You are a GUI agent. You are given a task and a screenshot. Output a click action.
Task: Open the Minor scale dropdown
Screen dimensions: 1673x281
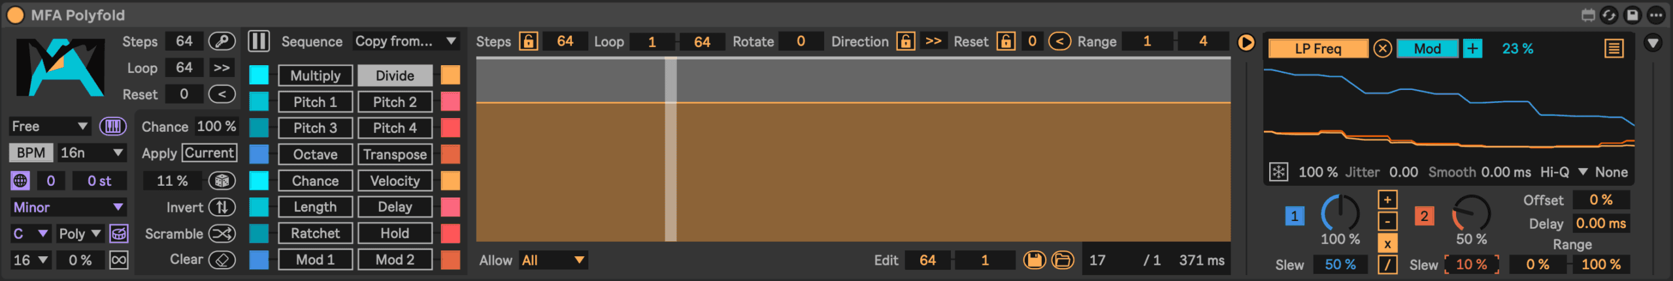(68, 207)
